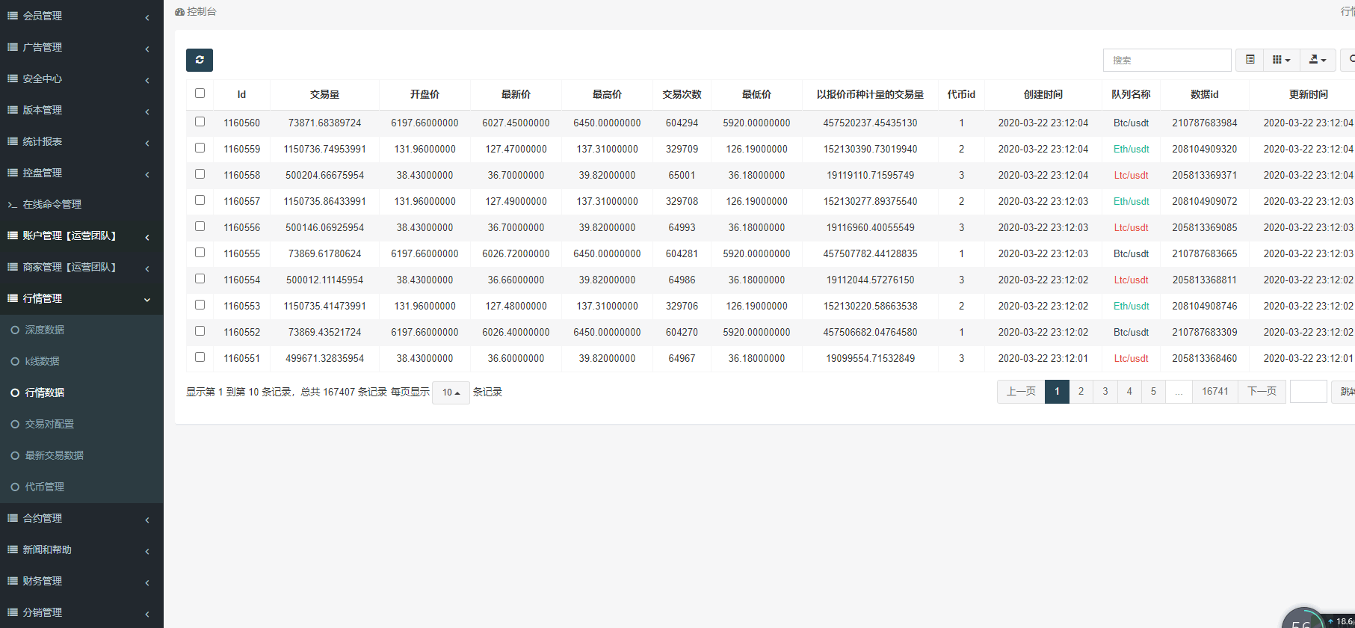This screenshot has width=1355, height=628.
Task: Click the 在线命令管理 terminal icon
Action: pyautogui.click(x=12, y=204)
